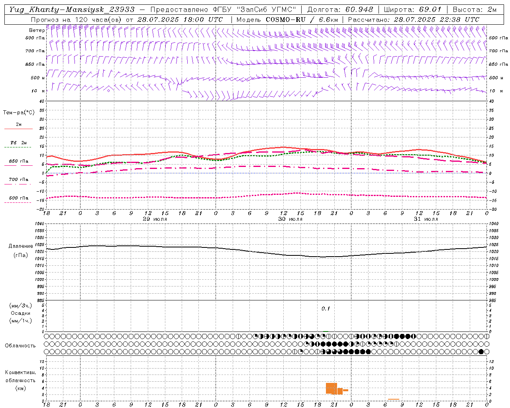Click the '30 июля' date label
510x408 pixels.
[x=290, y=219]
